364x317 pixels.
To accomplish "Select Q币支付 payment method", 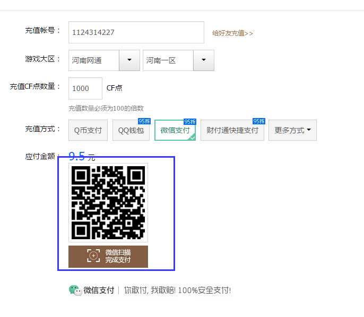I will (88, 130).
